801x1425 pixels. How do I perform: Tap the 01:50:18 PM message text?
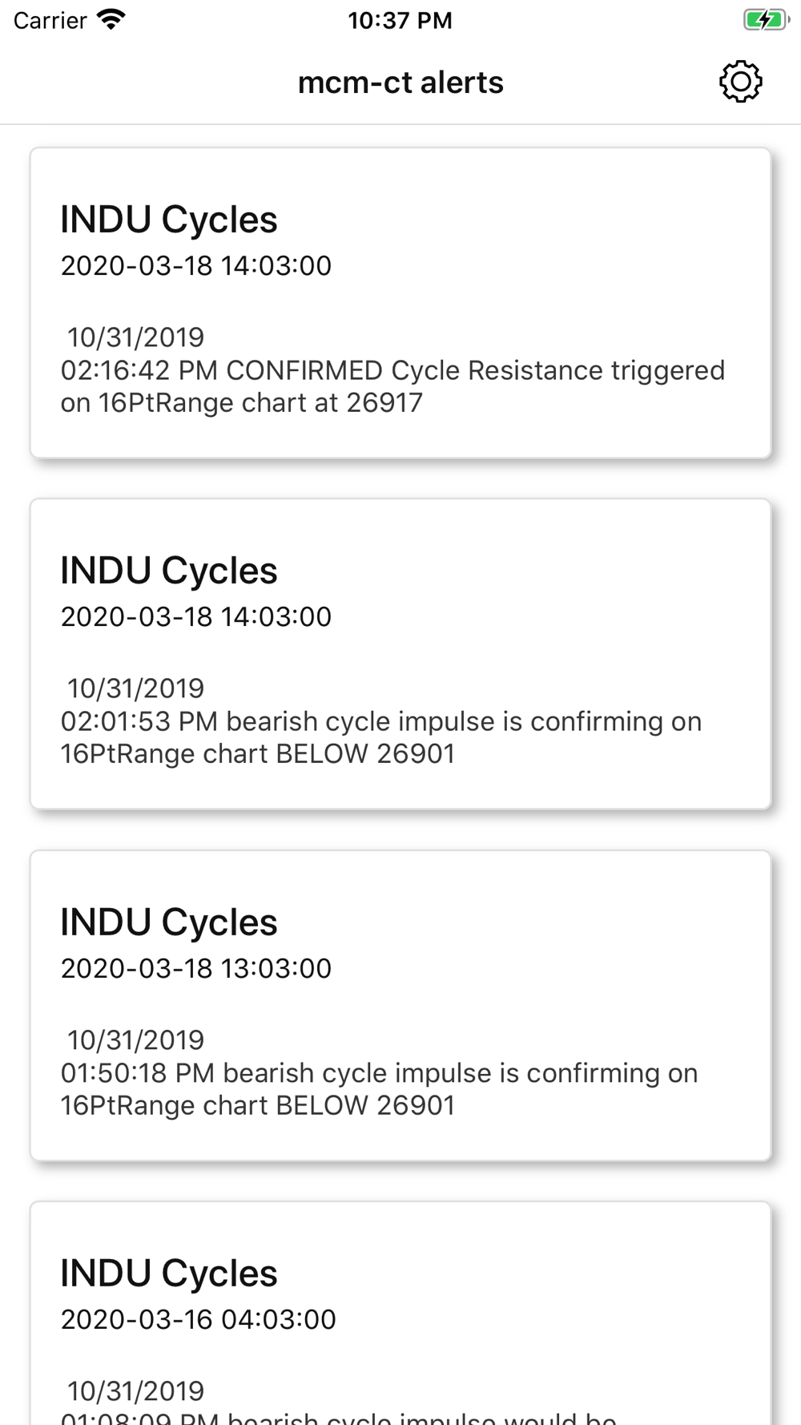(x=380, y=1089)
